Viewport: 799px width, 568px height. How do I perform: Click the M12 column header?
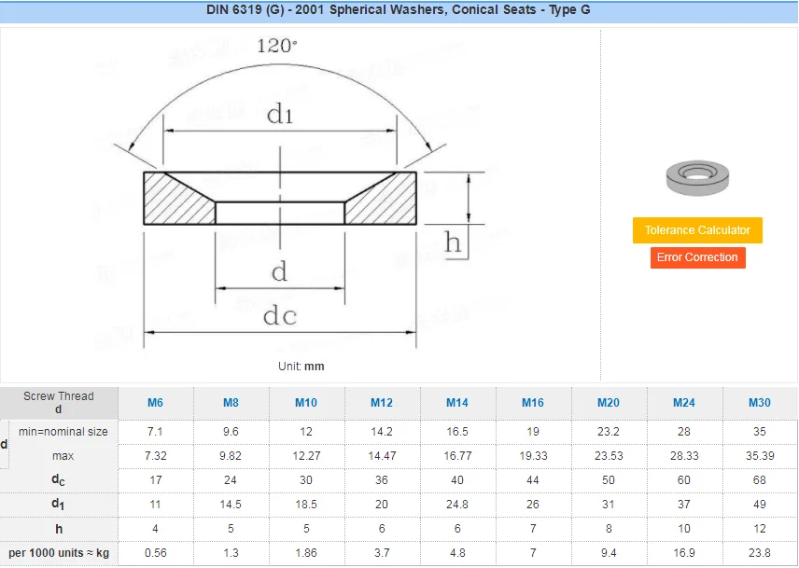(x=381, y=403)
